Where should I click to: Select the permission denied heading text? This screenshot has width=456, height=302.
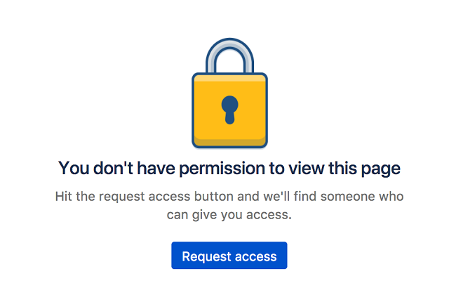click(229, 169)
